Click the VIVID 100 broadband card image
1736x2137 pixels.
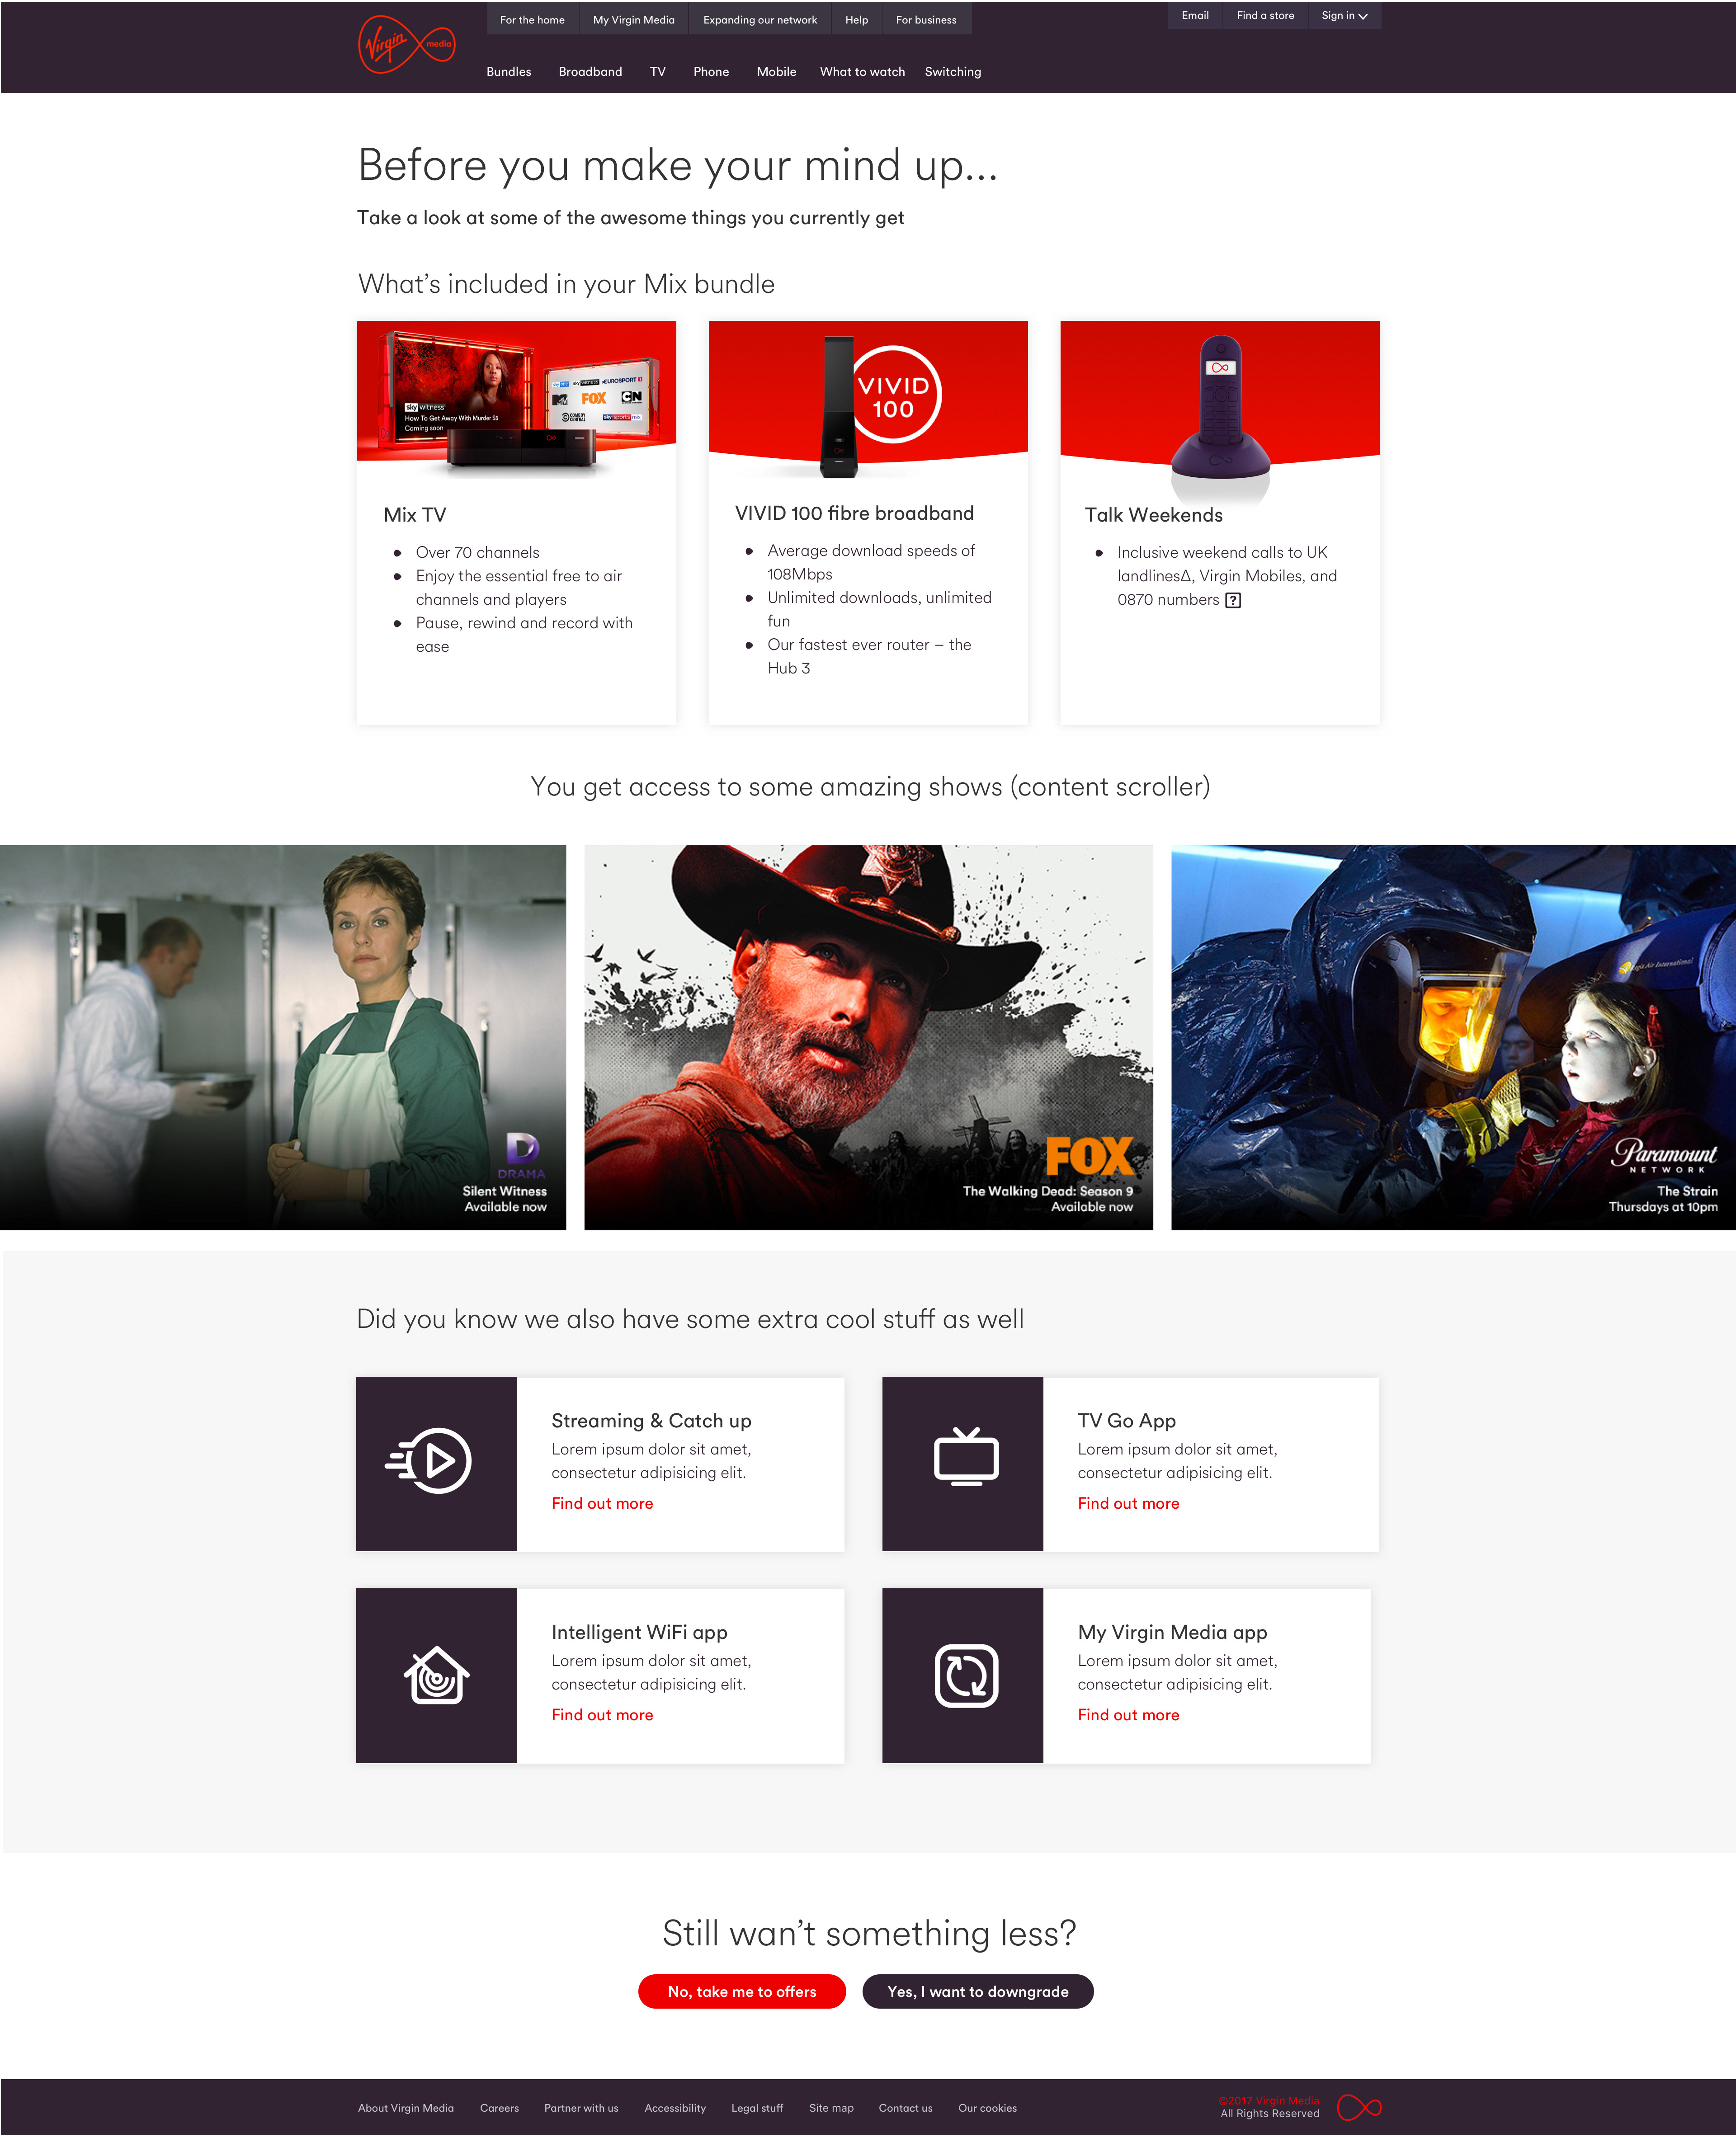(868, 400)
